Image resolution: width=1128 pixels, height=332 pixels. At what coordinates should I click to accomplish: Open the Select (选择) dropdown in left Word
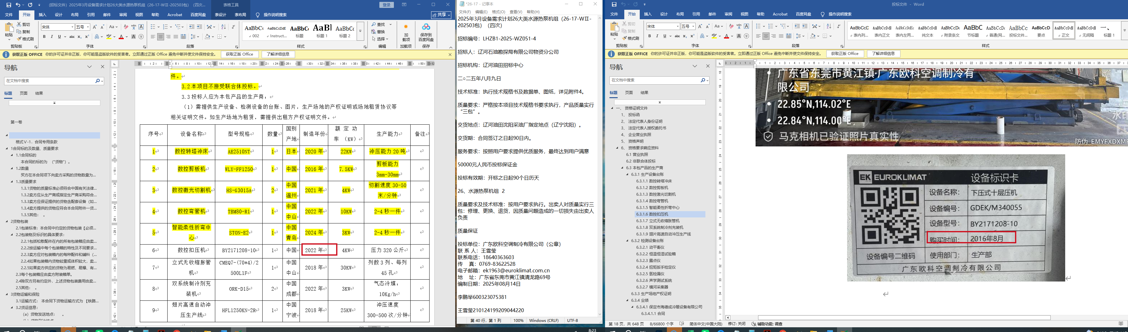(x=380, y=39)
